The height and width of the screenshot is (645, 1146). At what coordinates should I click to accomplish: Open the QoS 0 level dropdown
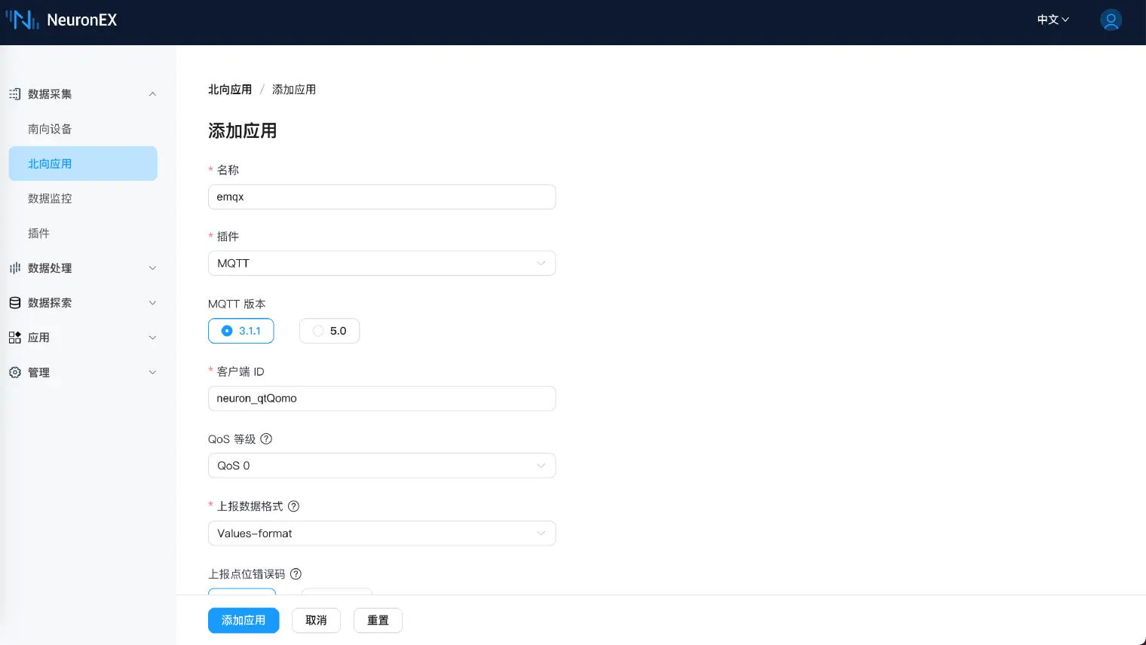coord(381,466)
